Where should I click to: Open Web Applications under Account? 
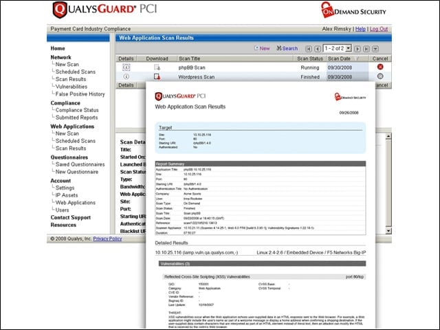(76, 203)
